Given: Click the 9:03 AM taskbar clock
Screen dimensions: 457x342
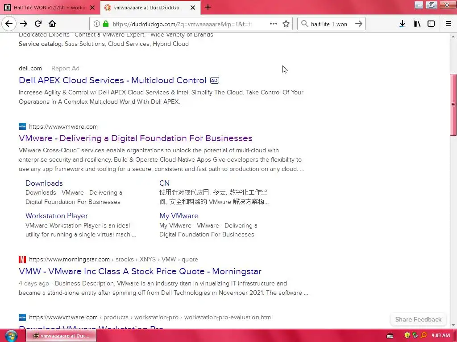Looking at the screenshot, I should pyautogui.click(x=440, y=336).
